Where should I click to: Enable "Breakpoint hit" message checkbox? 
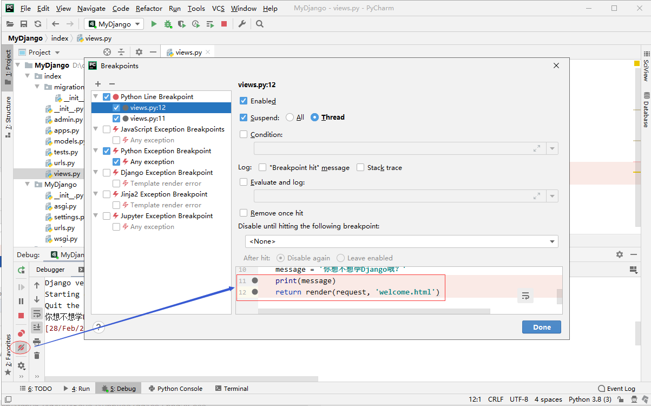(x=262, y=167)
